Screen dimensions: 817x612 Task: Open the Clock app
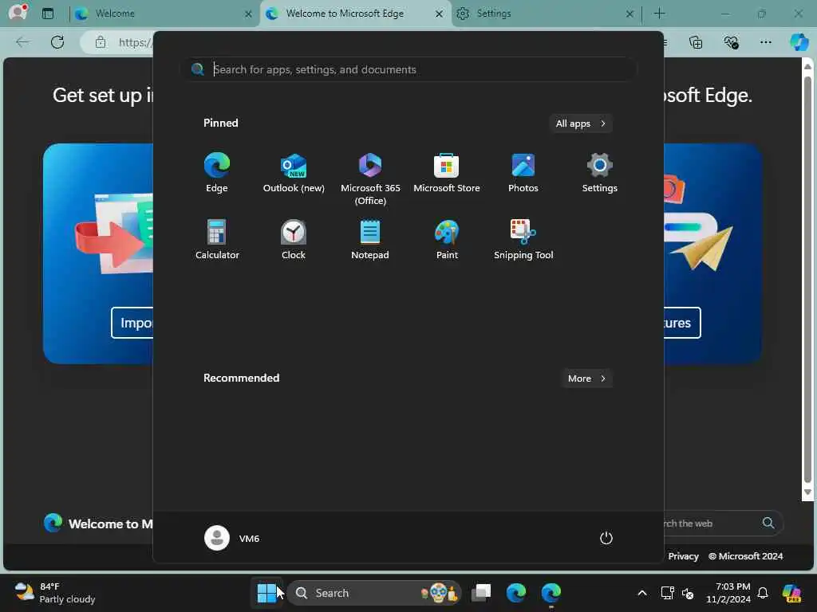tap(294, 240)
